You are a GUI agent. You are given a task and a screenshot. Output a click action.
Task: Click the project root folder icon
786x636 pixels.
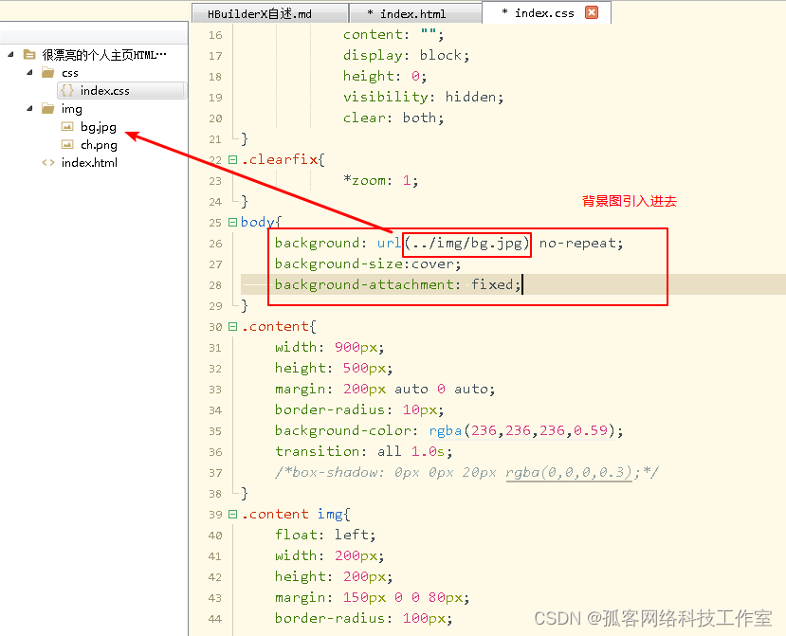pos(29,54)
